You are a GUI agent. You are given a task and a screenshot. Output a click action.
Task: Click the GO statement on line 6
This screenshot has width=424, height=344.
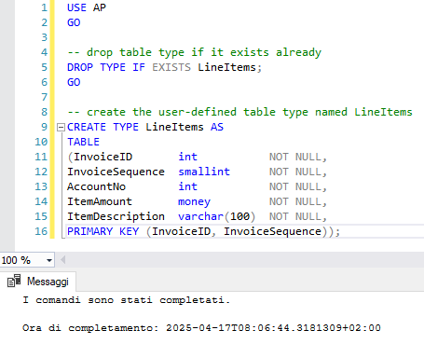pyautogui.click(x=74, y=82)
